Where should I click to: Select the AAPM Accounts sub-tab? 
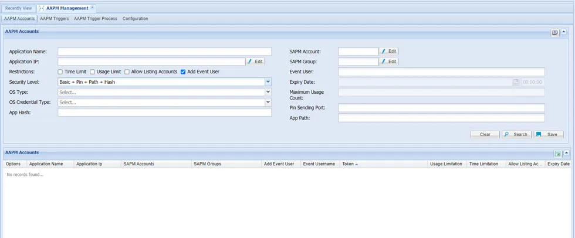(x=19, y=18)
